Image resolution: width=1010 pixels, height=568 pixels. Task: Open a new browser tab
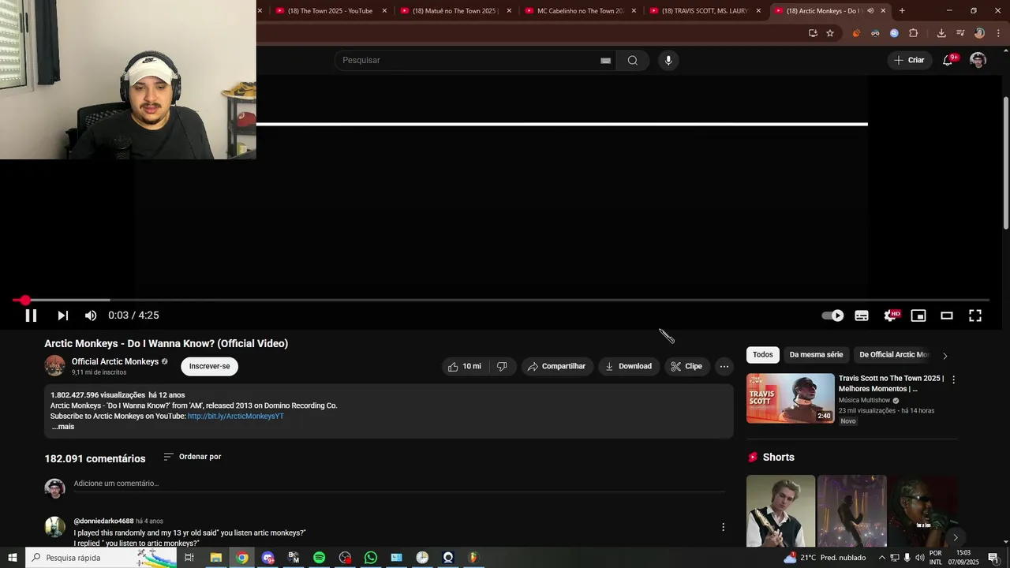point(902,11)
